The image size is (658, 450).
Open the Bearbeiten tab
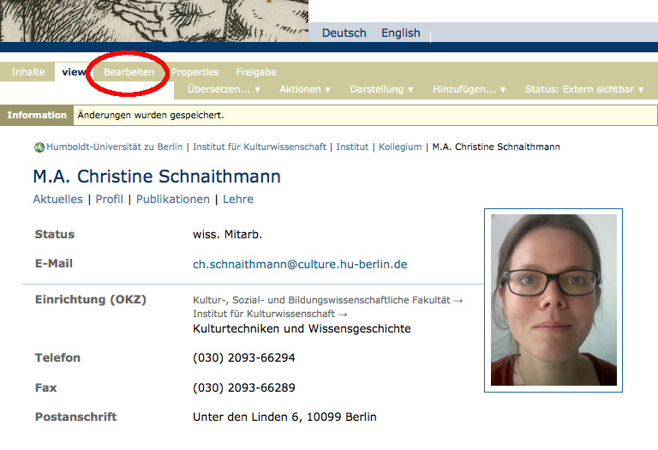coord(129,72)
